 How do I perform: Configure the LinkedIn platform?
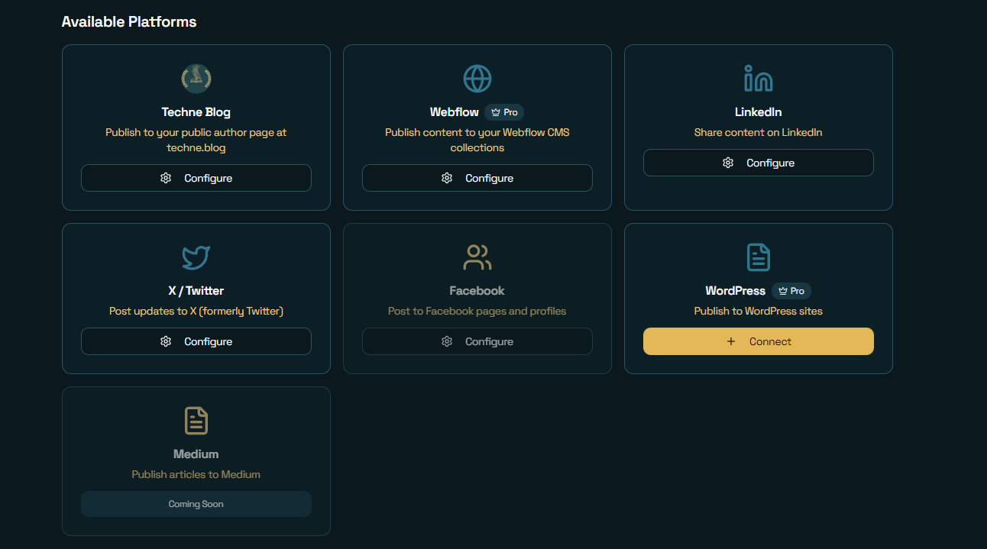tap(759, 163)
